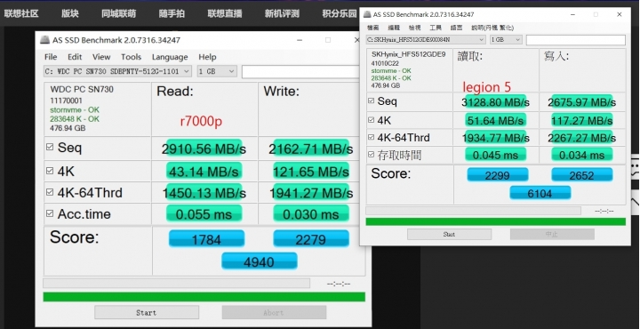Viewport: 640px width, 329px height.
Task: Open the 說明 menu in the SKHynix window
Action: pyautogui.click(x=492, y=28)
